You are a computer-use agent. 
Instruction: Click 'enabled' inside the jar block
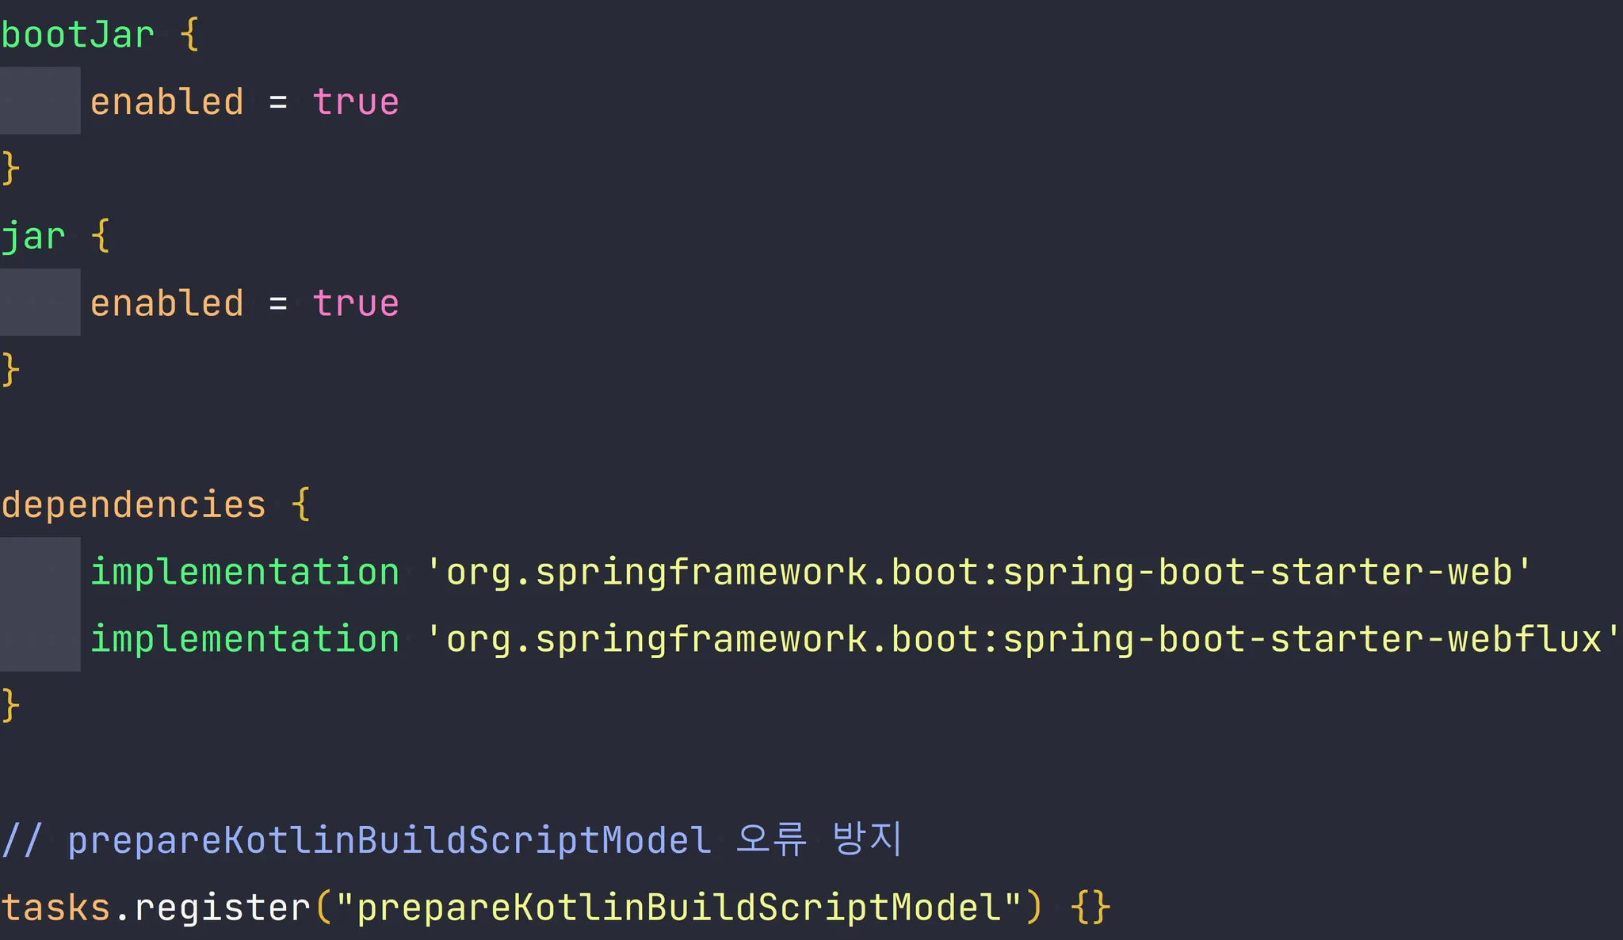166,303
